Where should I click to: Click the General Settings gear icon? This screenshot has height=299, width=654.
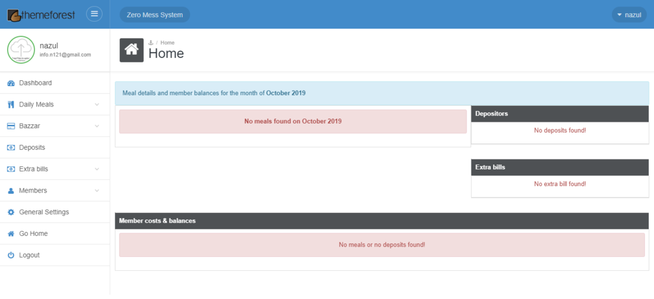point(11,212)
